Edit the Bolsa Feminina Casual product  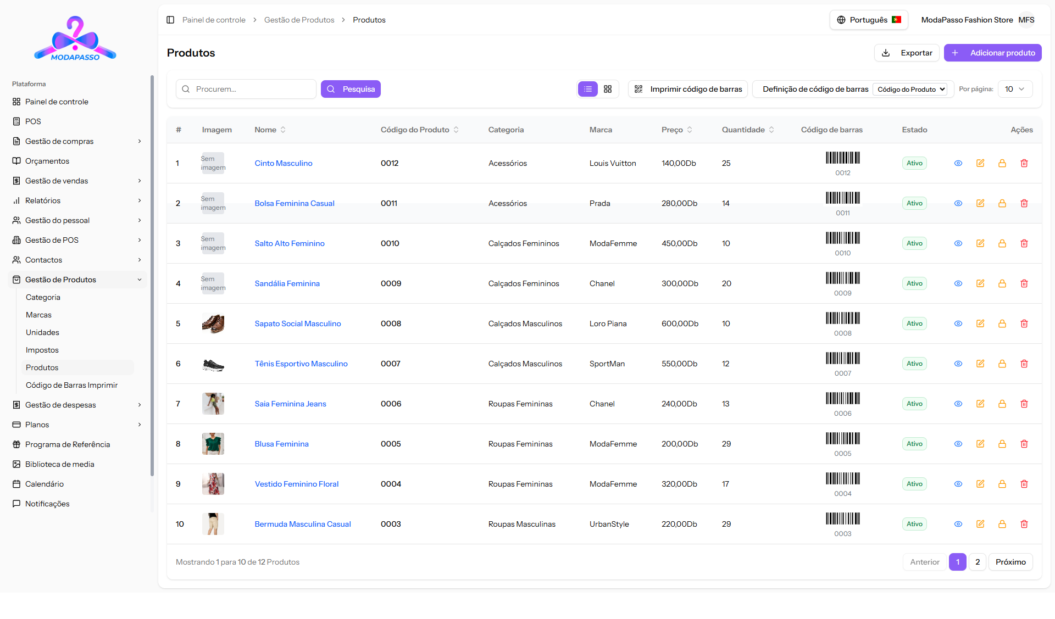coord(980,203)
